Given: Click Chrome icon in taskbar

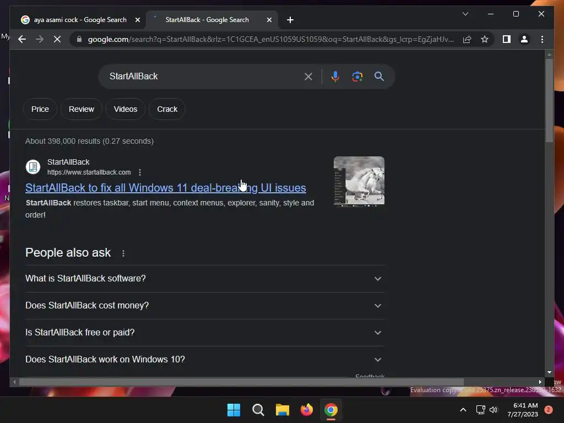Looking at the screenshot, I should (331, 410).
